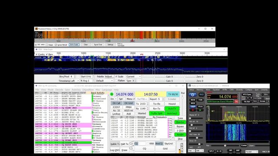Viewport: 278px width, 156px height.
Task: Move the AGC Gain slider in Thetis
Action: point(197,138)
